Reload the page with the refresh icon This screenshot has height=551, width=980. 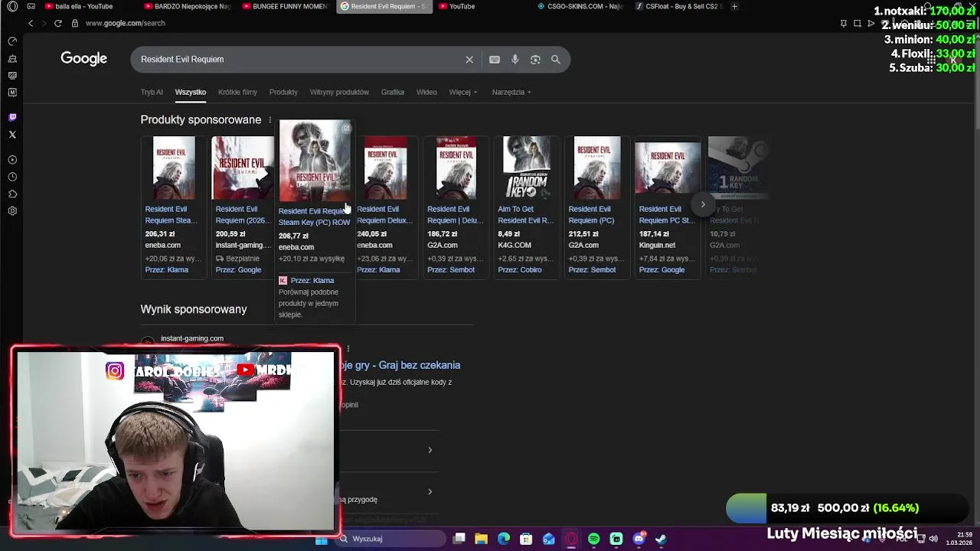pos(57,23)
